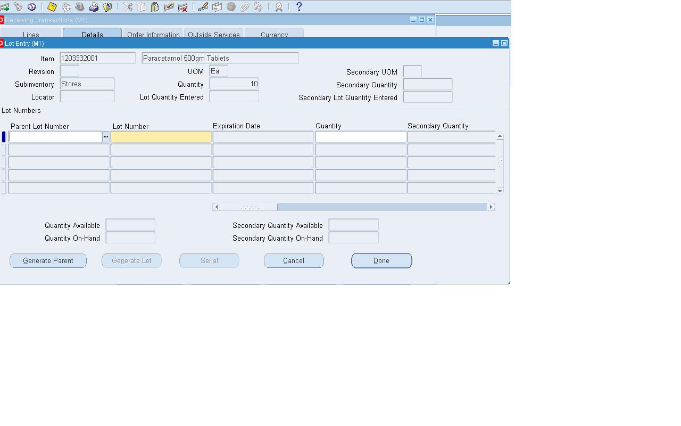Select the first row record indicator
Viewport: 681px width, 426px height.
[x=4, y=137]
